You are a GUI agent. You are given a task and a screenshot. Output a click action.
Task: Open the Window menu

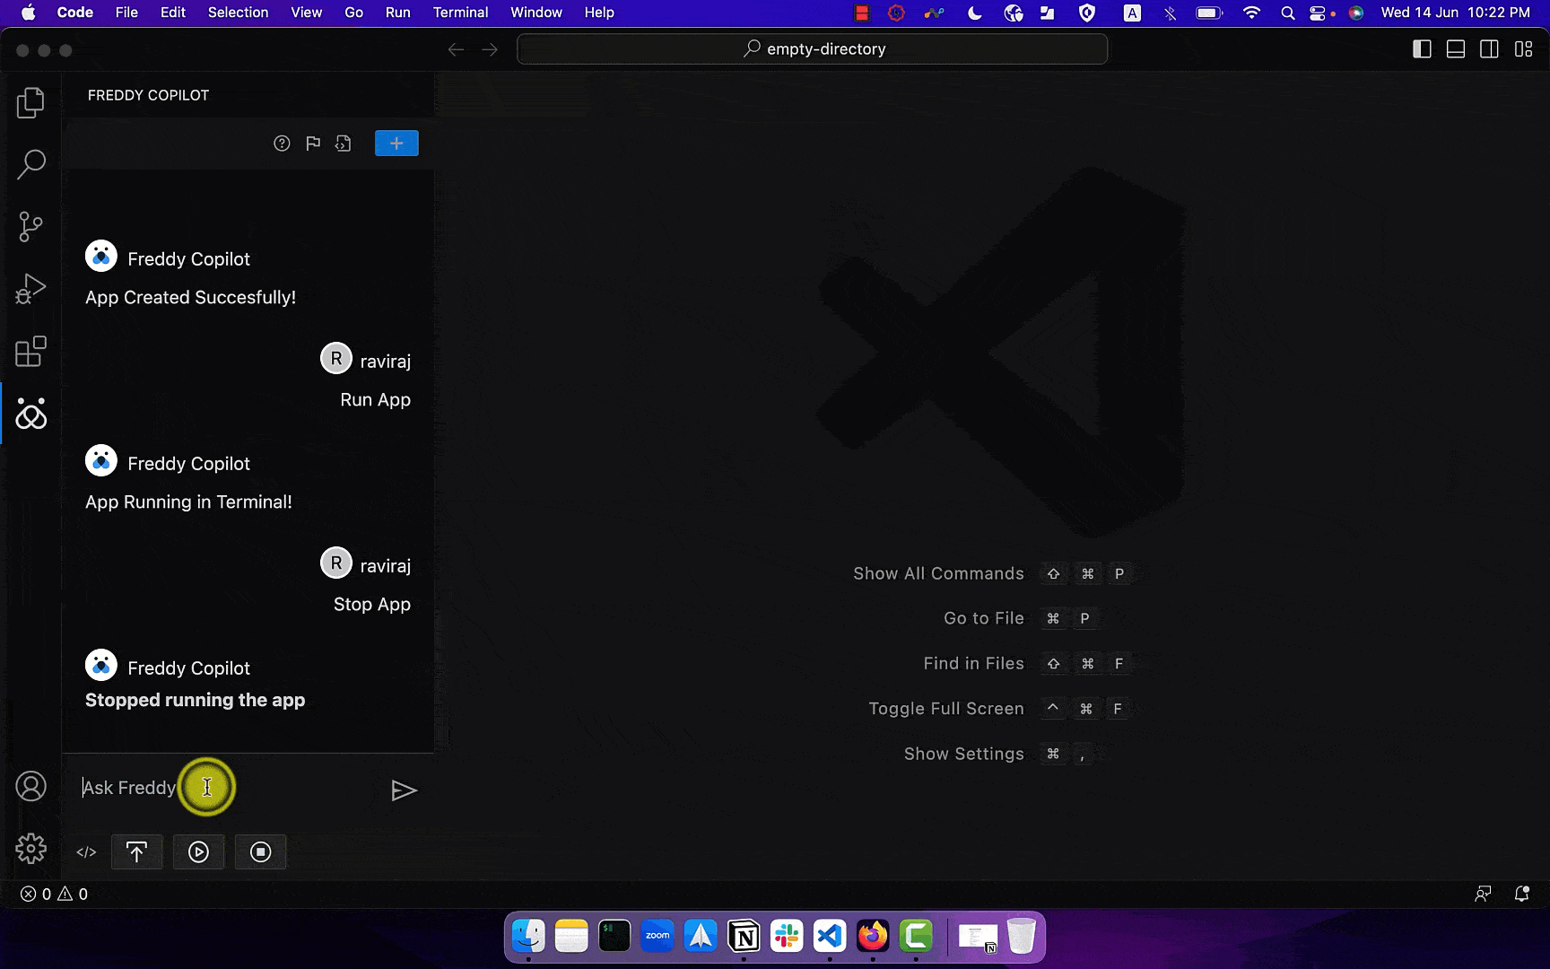(x=536, y=13)
